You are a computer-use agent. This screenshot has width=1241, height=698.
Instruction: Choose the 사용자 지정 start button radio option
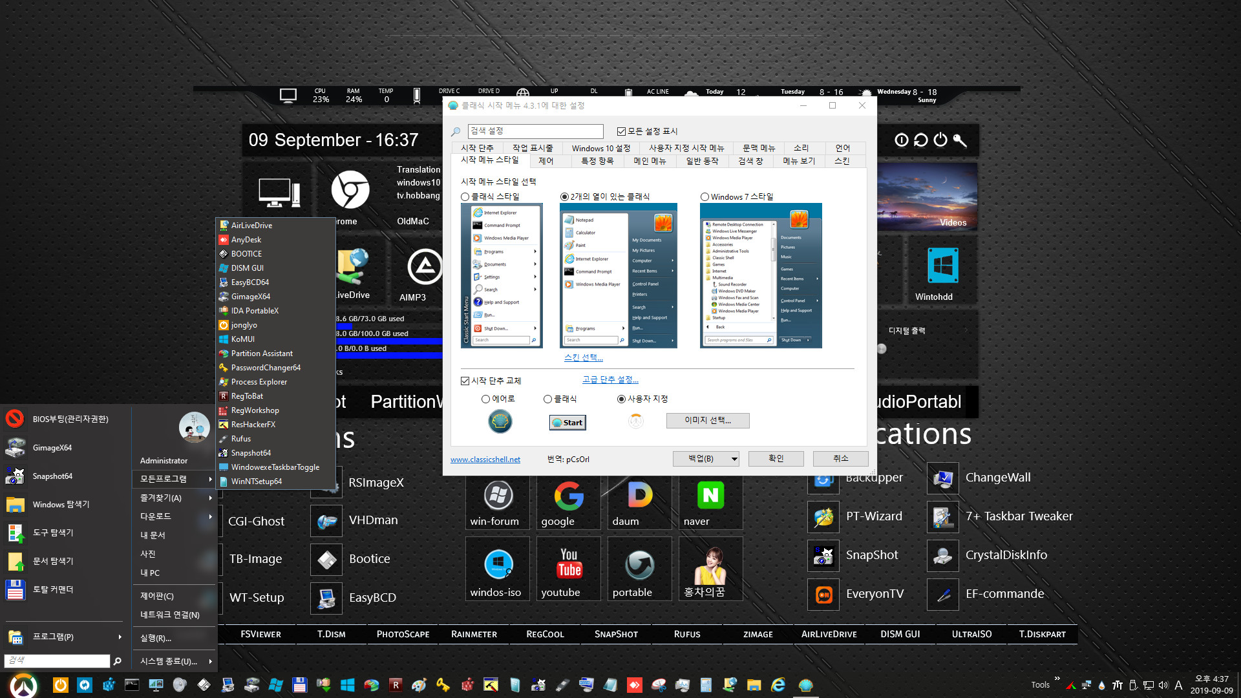pyautogui.click(x=621, y=399)
